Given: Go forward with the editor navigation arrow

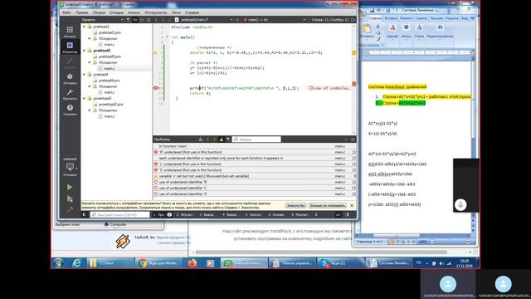Looking at the screenshot, I should pyautogui.click(x=163, y=20).
